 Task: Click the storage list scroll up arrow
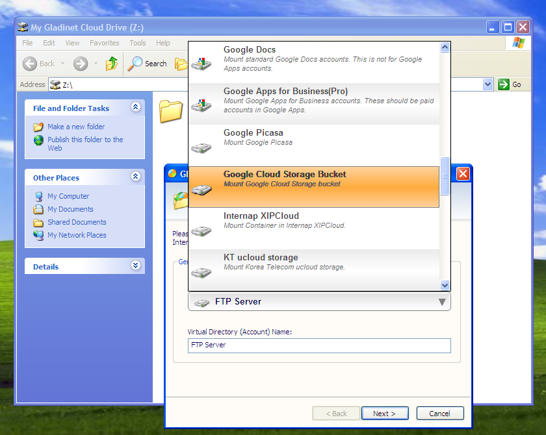click(445, 47)
